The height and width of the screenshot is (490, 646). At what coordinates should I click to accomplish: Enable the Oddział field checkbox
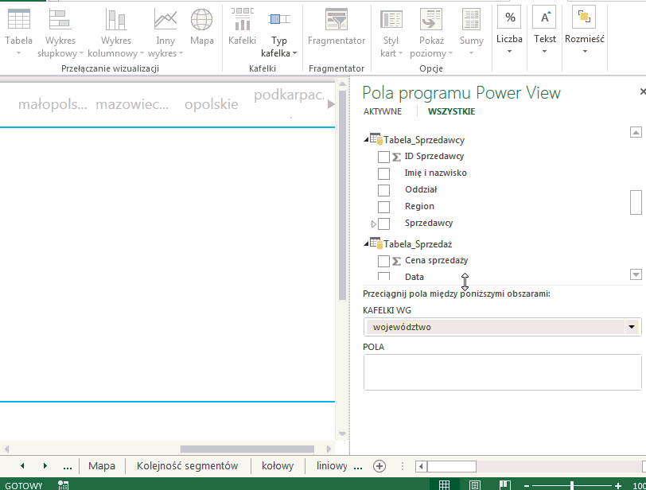[x=383, y=190]
